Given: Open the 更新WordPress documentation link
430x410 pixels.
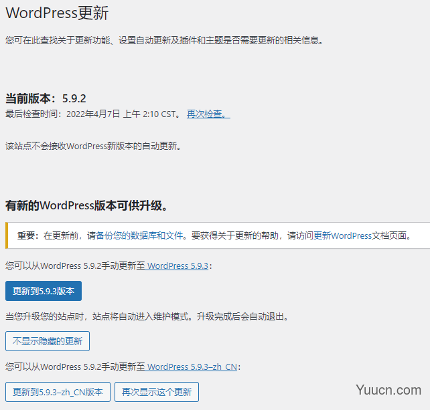Looking at the screenshot, I should click(x=342, y=235).
